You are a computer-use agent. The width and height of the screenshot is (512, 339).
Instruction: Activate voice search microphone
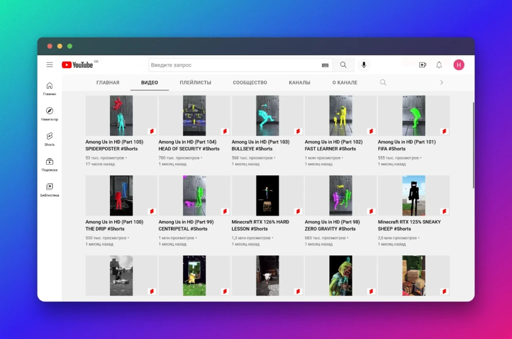click(x=364, y=65)
